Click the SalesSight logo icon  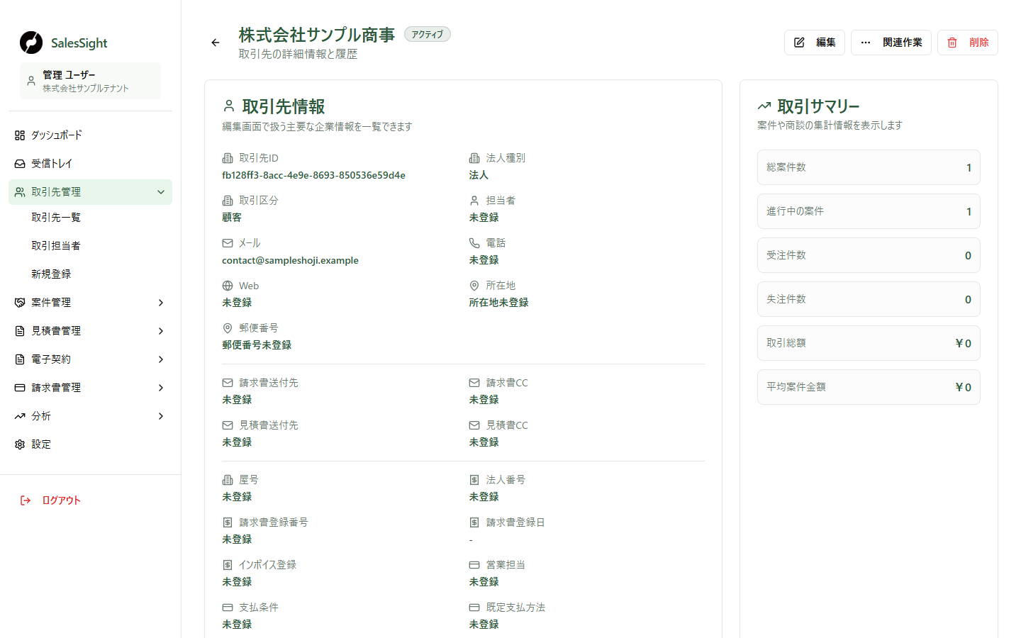pyautogui.click(x=31, y=43)
